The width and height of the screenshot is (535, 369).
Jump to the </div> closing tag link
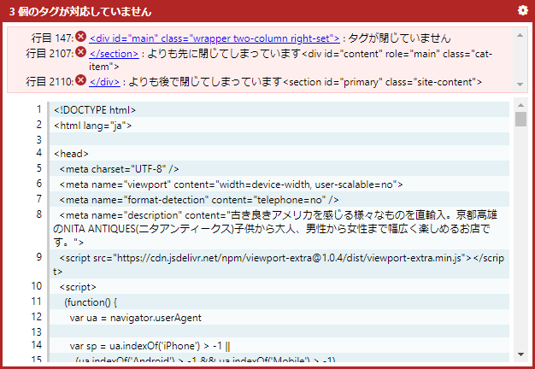(104, 82)
